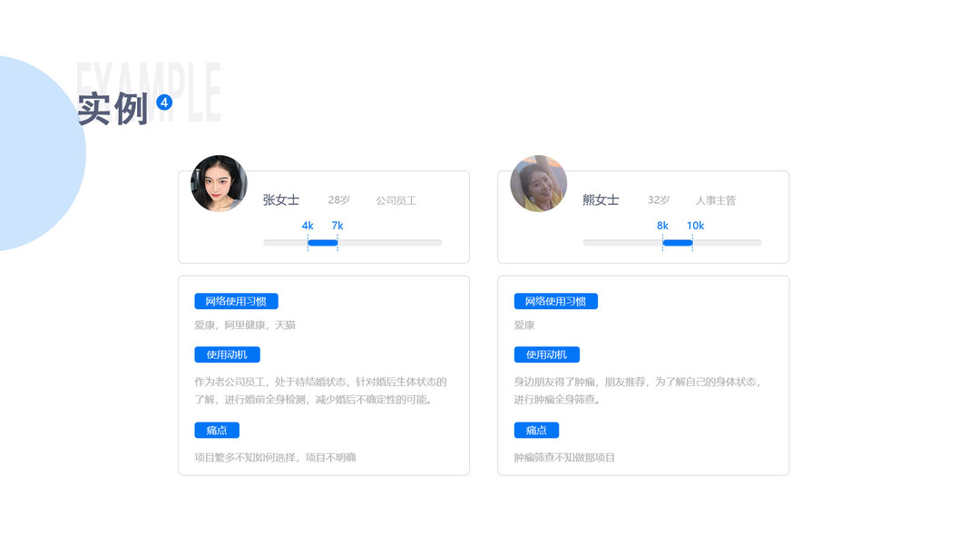Viewport: 968px width, 544px height.
Task: Click the 公司员工 occupation label
Action: (x=396, y=200)
